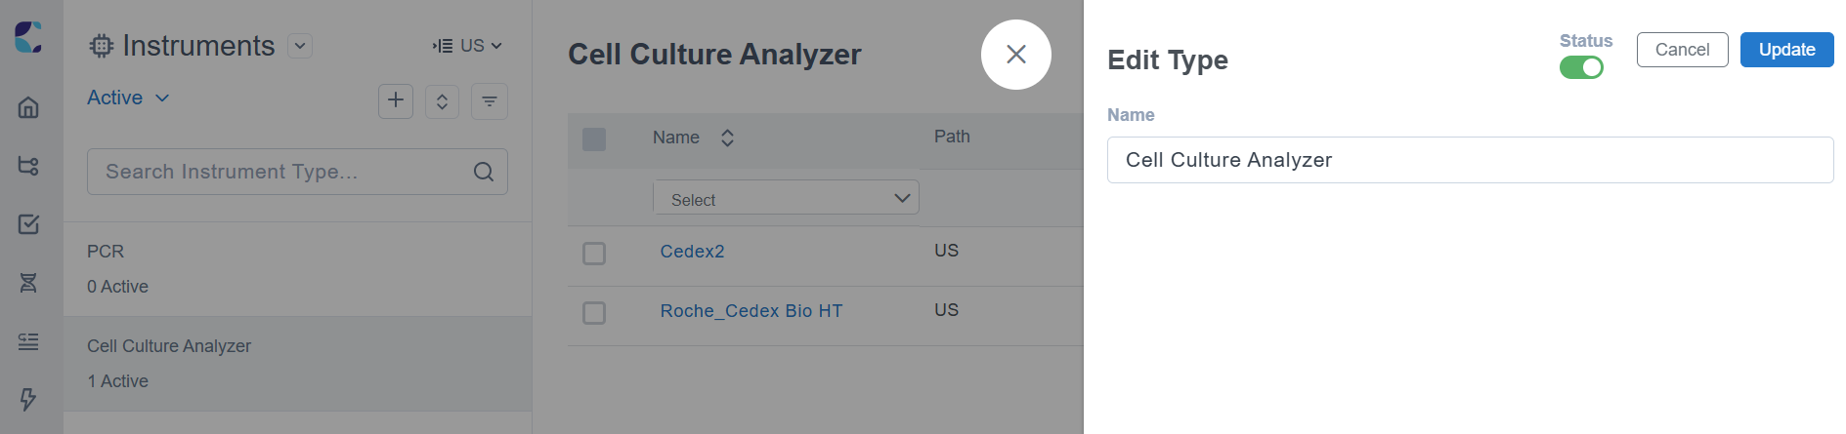
Task: Add a new instrument type with plus icon
Action: point(396,100)
